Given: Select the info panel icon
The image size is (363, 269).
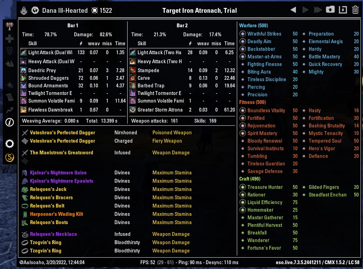Looking at the screenshot, I should tap(9, 122).
